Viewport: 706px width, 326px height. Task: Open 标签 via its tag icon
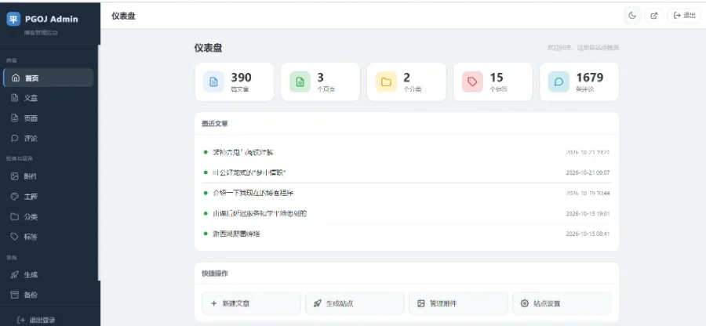15,237
